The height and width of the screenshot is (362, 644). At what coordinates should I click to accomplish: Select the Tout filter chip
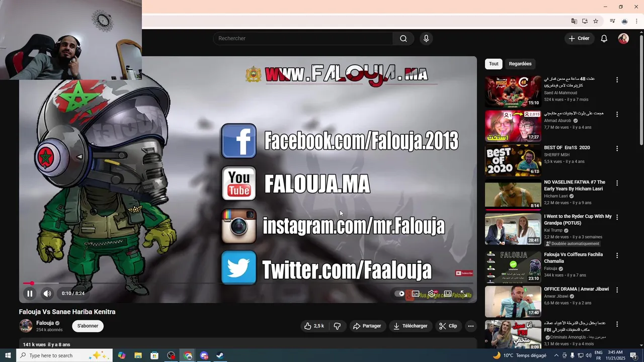coord(494,64)
